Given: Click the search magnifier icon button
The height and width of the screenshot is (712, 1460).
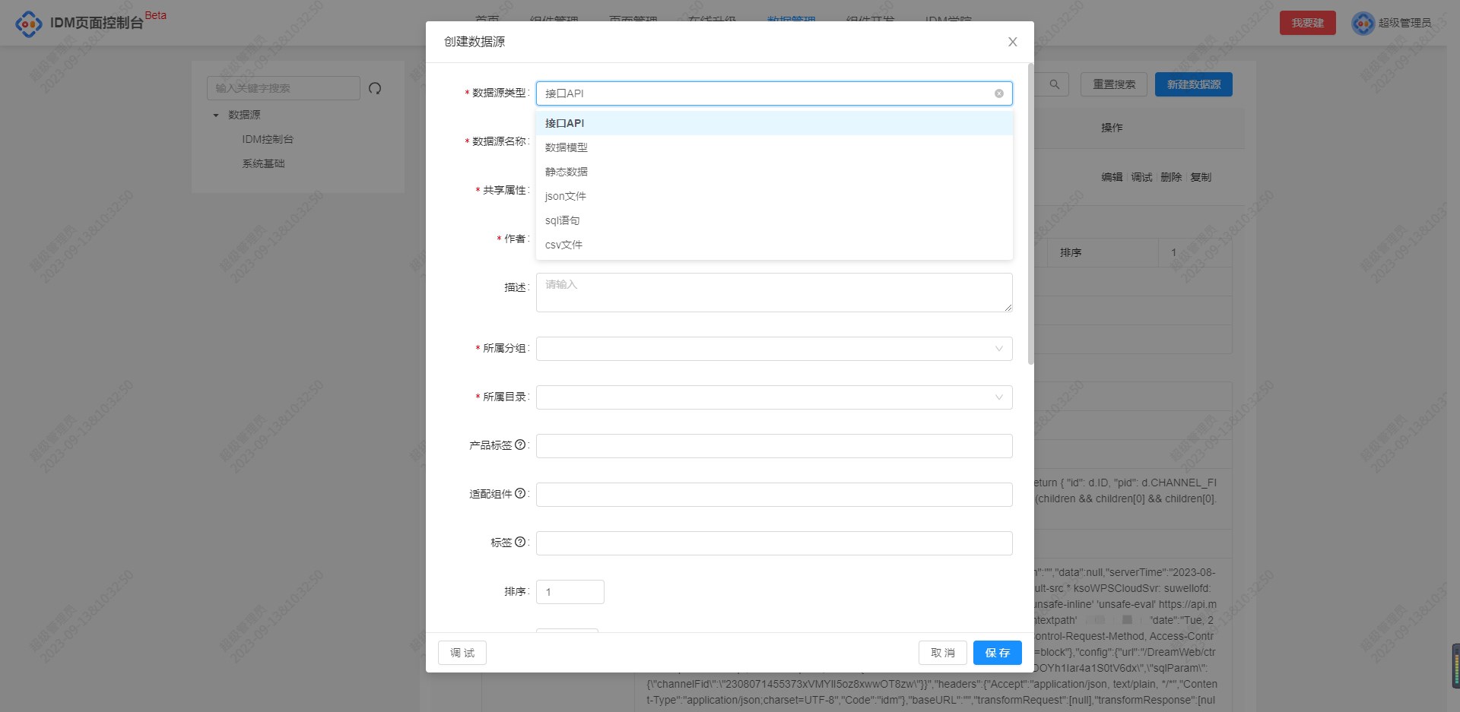Looking at the screenshot, I should tap(1054, 84).
